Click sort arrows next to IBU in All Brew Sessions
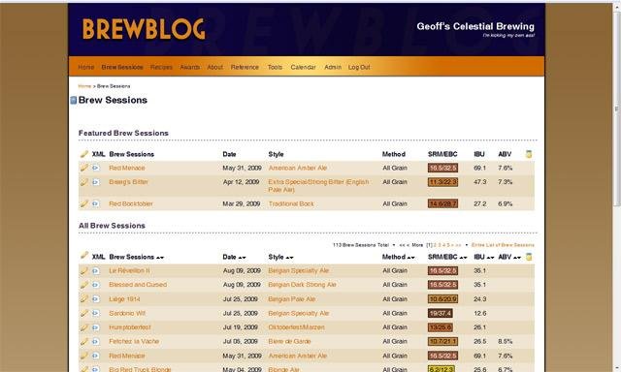The image size is (621, 372). point(490,258)
